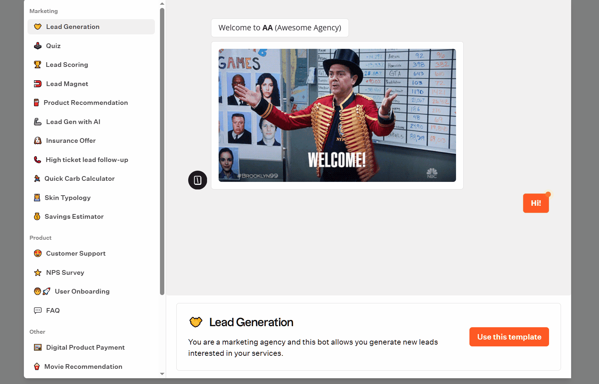Open Movie Recommendation template
The image size is (599, 384).
pos(91,367)
